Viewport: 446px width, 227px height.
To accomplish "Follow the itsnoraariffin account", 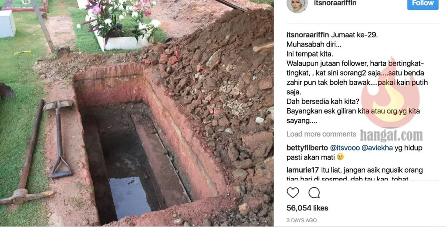I will (x=422, y=3).
